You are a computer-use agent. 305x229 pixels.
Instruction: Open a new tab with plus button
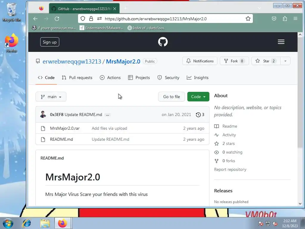tap(125, 8)
